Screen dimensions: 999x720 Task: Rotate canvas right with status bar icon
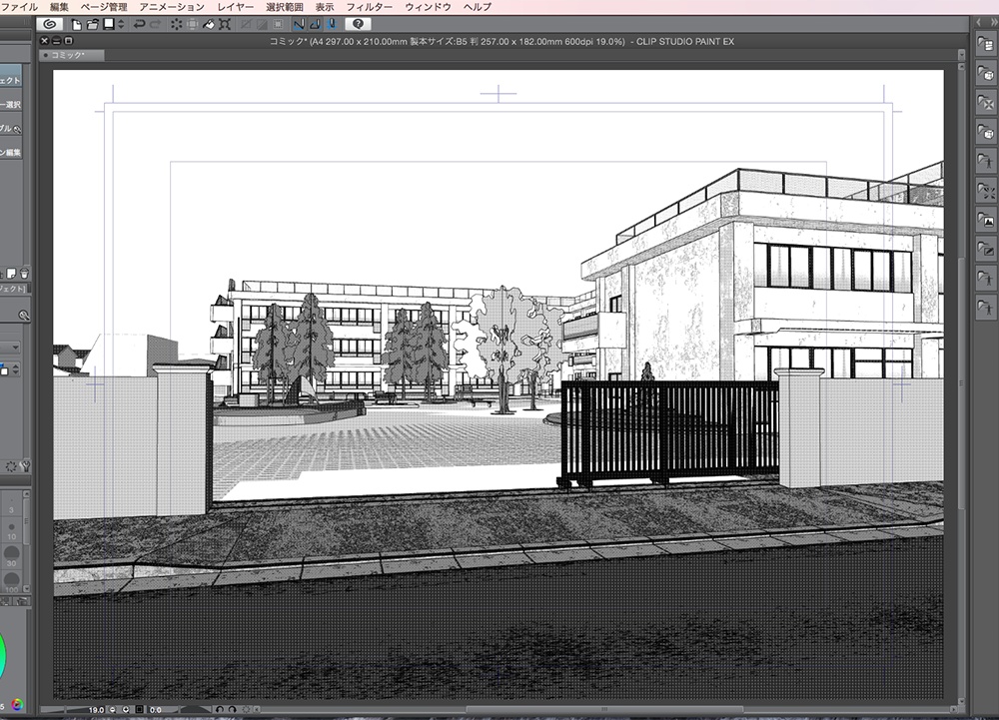click(x=233, y=709)
